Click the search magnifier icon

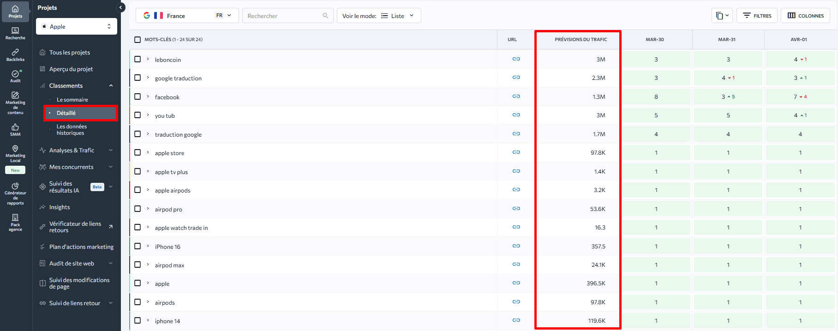325,16
